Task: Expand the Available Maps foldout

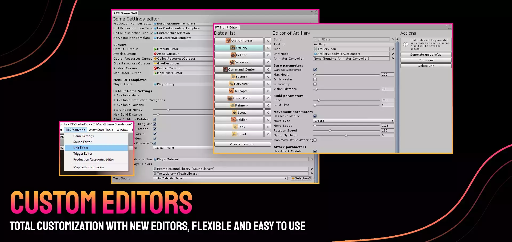Action: (115, 95)
